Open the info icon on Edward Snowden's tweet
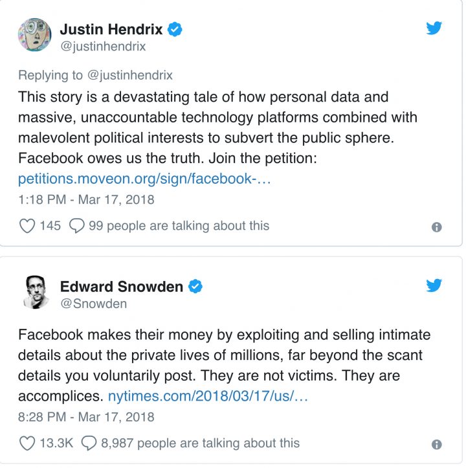The width and height of the screenshot is (466, 468). tap(436, 445)
